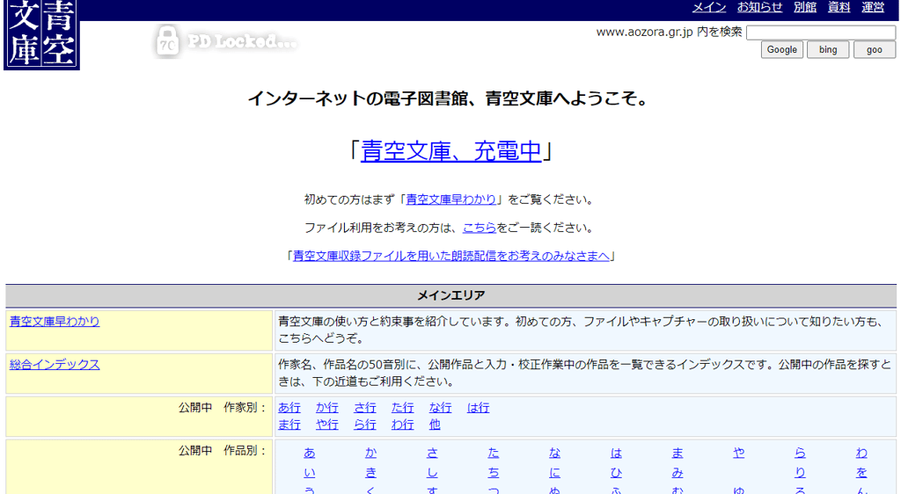Image resolution: width=901 pixels, height=494 pixels.
Task: Browse authors under ま行
Action: click(x=289, y=425)
